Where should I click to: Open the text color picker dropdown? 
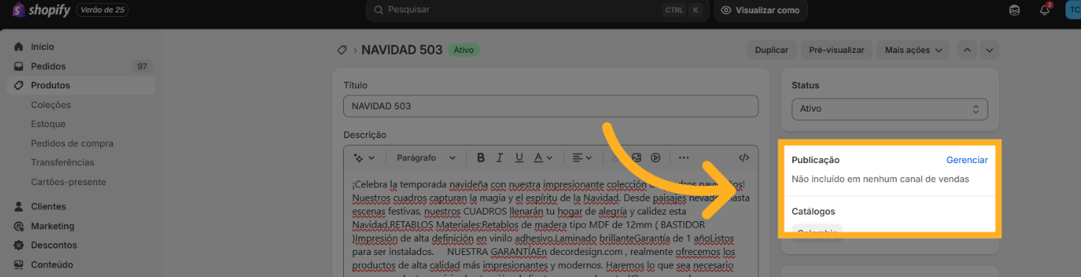(x=543, y=158)
